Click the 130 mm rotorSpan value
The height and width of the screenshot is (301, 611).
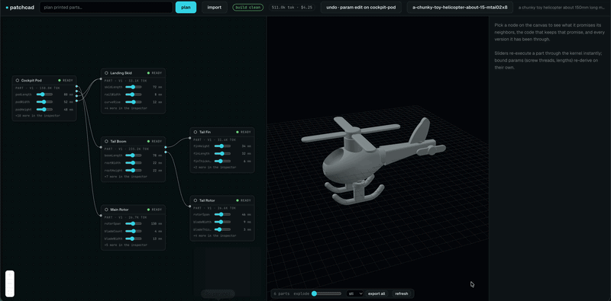(157, 223)
